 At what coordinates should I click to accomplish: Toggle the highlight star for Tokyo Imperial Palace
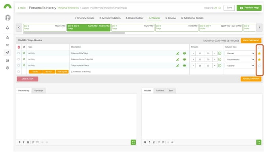259,66
